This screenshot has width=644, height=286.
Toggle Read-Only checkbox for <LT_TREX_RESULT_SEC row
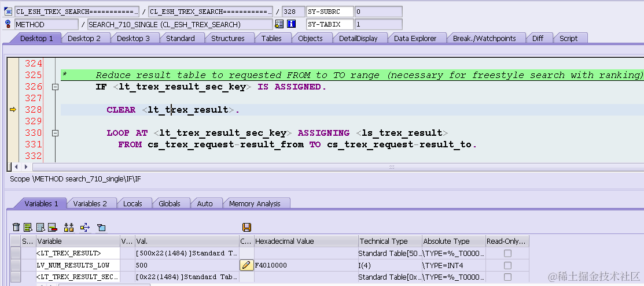(507, 277)
